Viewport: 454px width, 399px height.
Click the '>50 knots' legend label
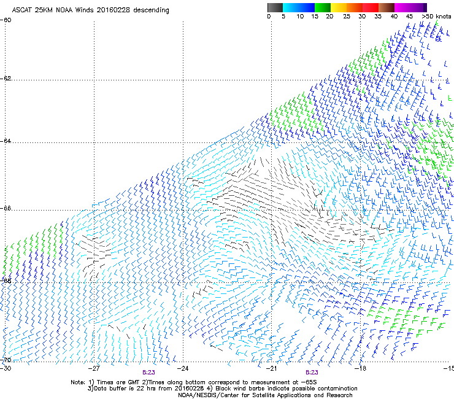pyautogui.click(x=436, y=17)
